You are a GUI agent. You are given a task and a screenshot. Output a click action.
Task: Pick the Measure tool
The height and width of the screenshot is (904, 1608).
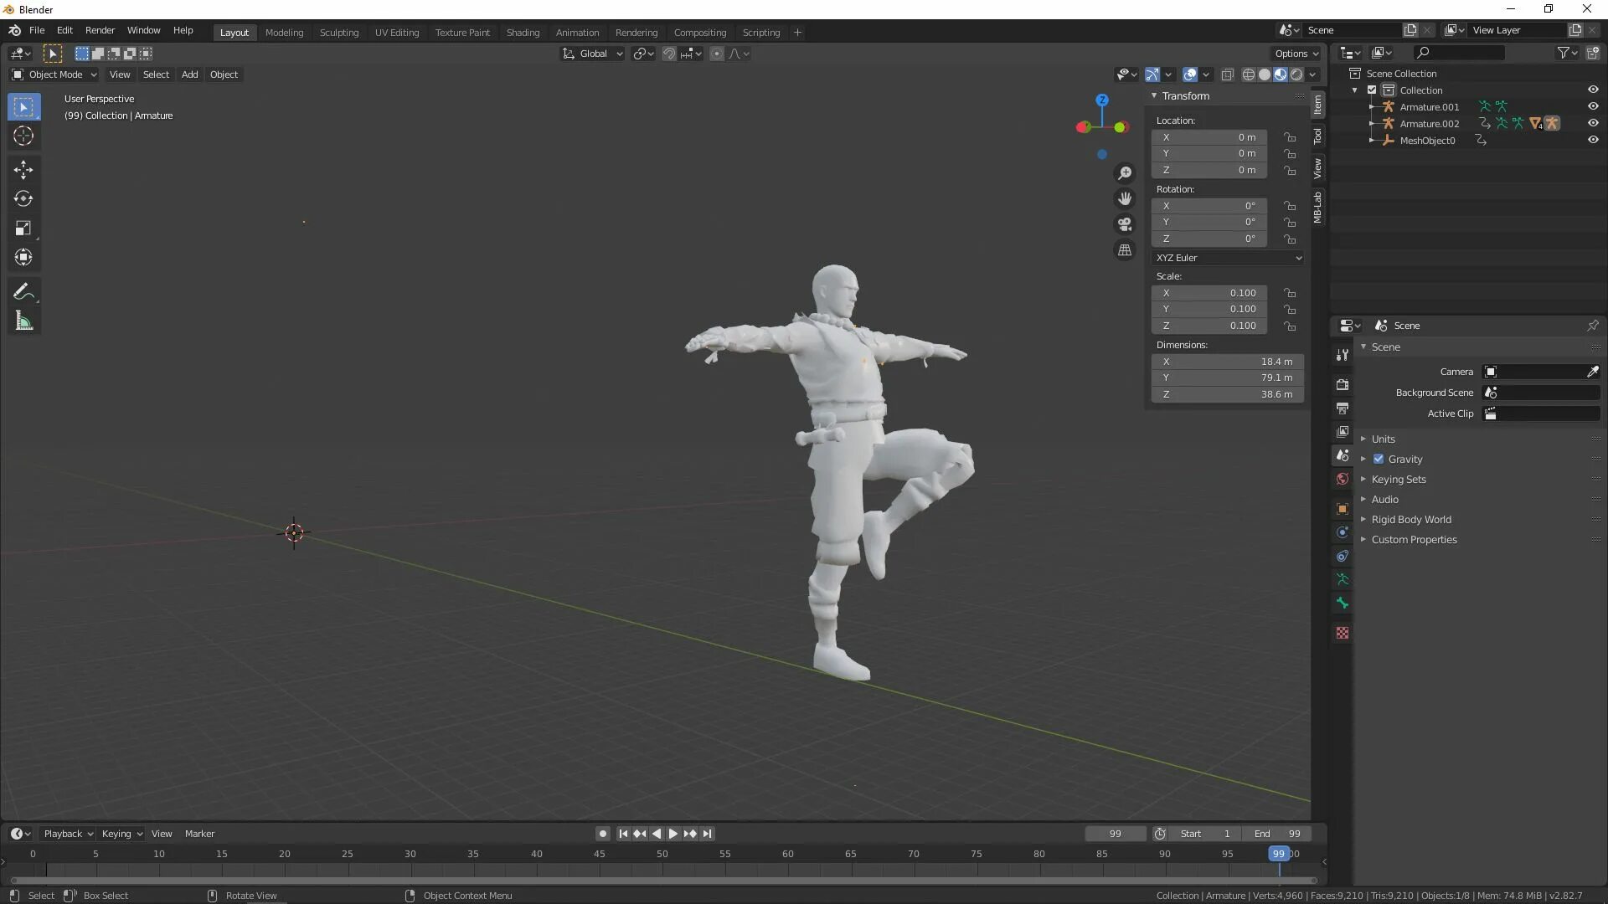pyautogui.click(x=23, y=321)
